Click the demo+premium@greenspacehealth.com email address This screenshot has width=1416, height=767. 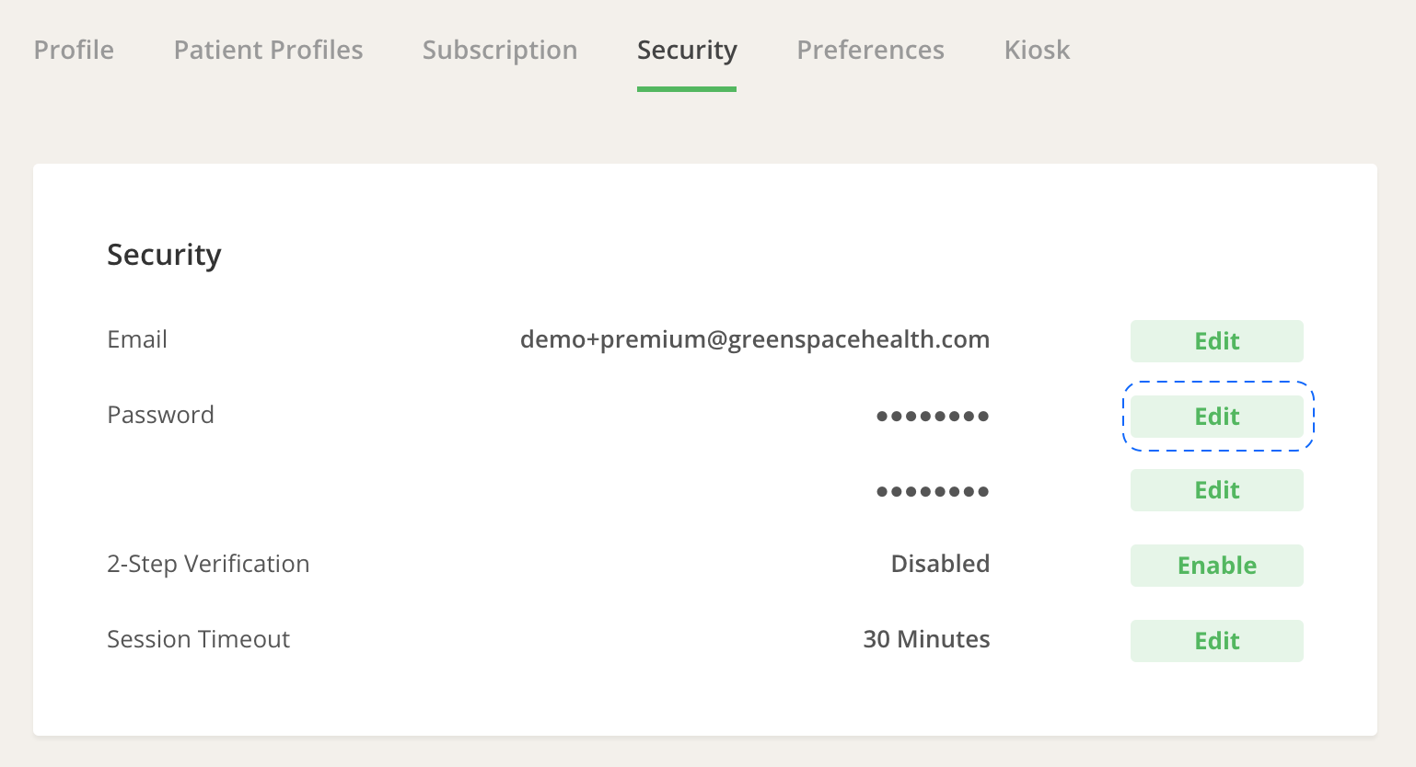click(x=754, y=339)
